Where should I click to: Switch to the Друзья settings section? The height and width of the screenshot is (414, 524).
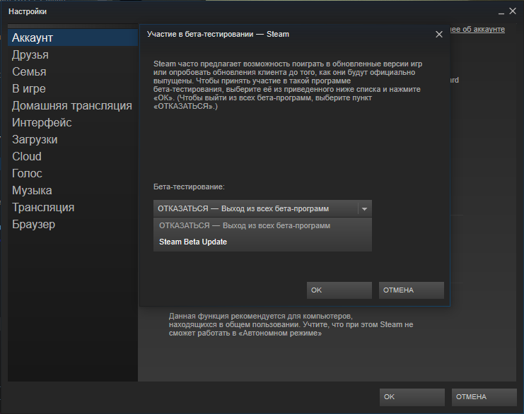[73, 55]
